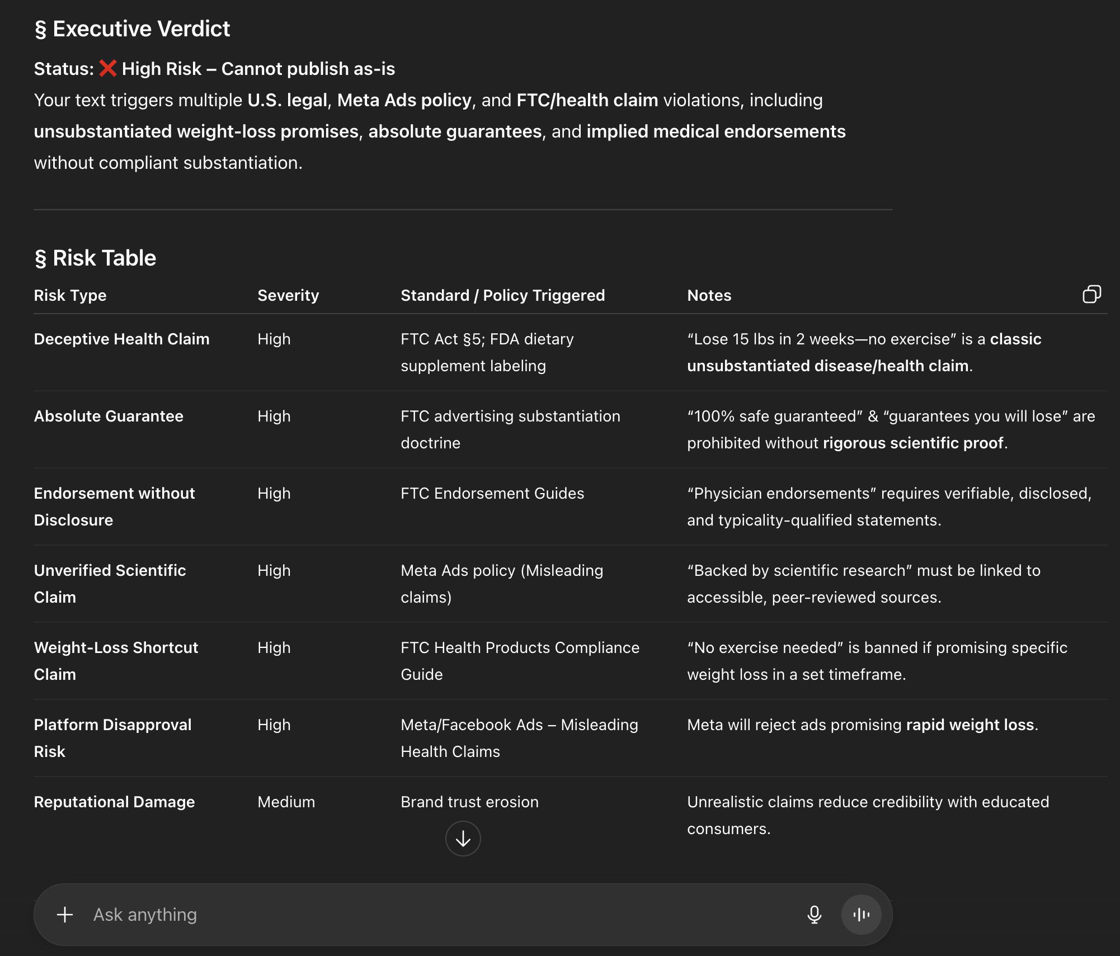Select the Deceptive Health Claim row label
The width and height of the screenshot is (1120, 956).
pyautogui.click(x=121, y=339)
